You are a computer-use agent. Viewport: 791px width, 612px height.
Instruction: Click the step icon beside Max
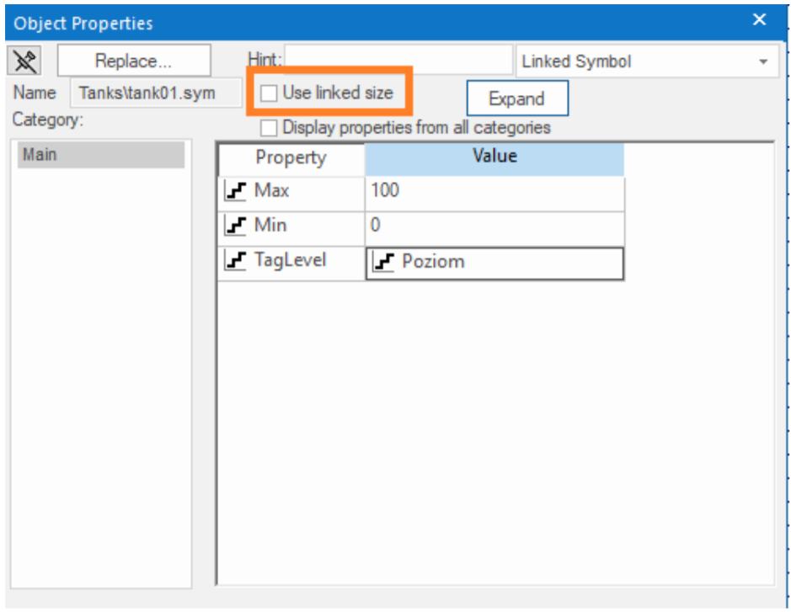click(233, 192)
